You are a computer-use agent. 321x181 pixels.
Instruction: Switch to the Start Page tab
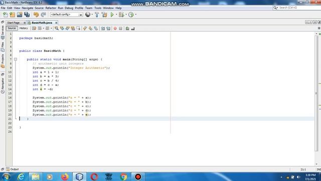[x=14, y=23]
